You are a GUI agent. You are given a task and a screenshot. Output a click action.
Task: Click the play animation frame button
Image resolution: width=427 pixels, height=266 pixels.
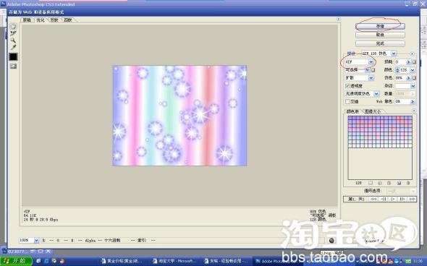click(x=392, y=199)
